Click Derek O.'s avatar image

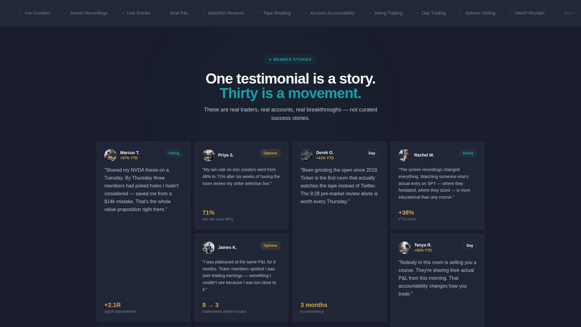307,155
